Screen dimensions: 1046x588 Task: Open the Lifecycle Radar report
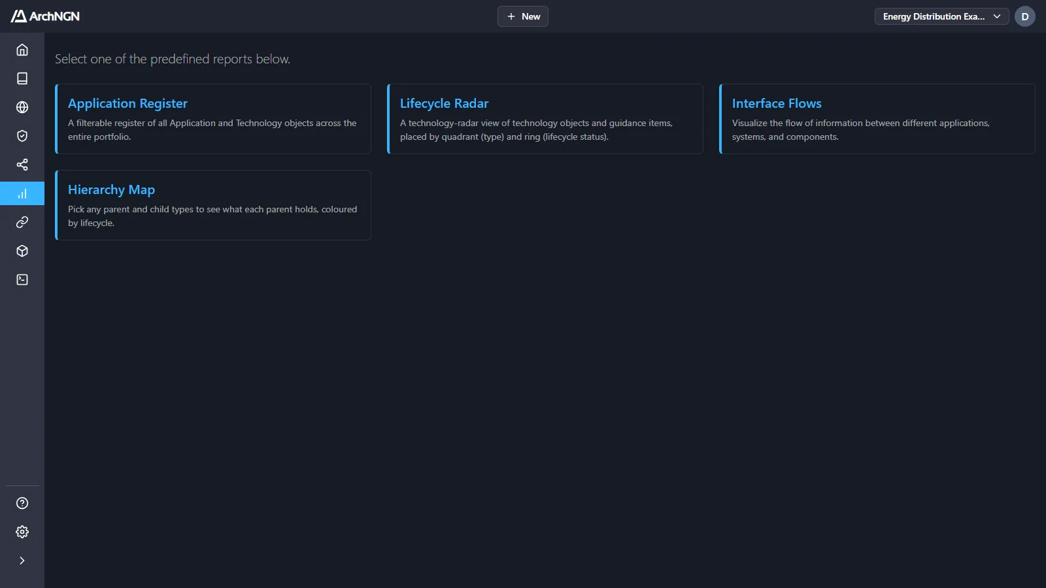click(x=545, y=119)
